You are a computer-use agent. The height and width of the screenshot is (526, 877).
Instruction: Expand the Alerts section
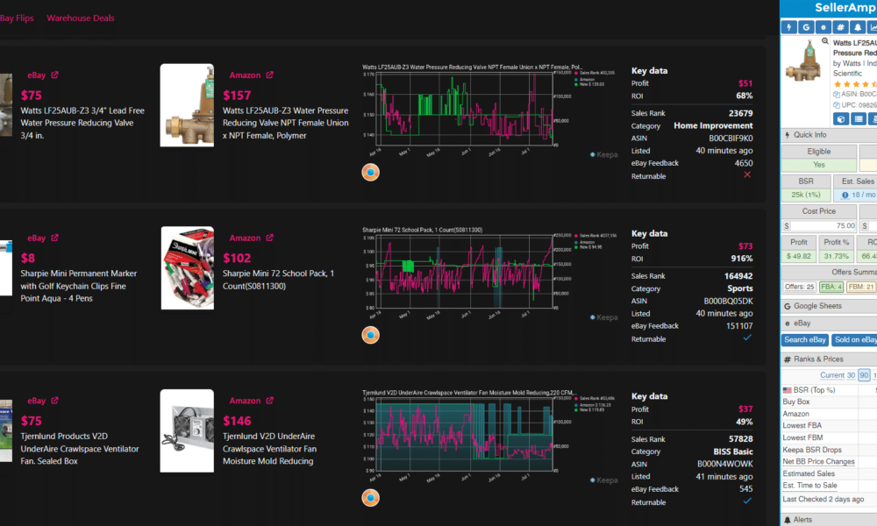829,519
